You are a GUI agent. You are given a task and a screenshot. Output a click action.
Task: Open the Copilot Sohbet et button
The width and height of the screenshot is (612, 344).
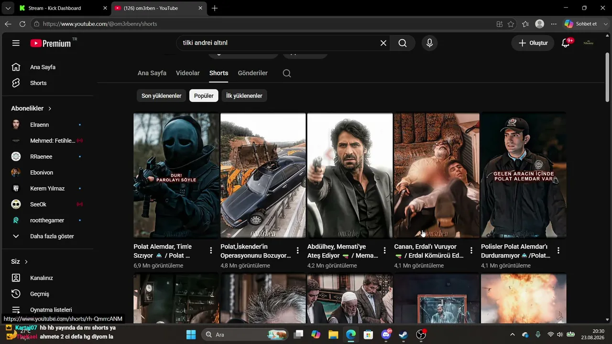pyautogui.click(x=581, y=24)
